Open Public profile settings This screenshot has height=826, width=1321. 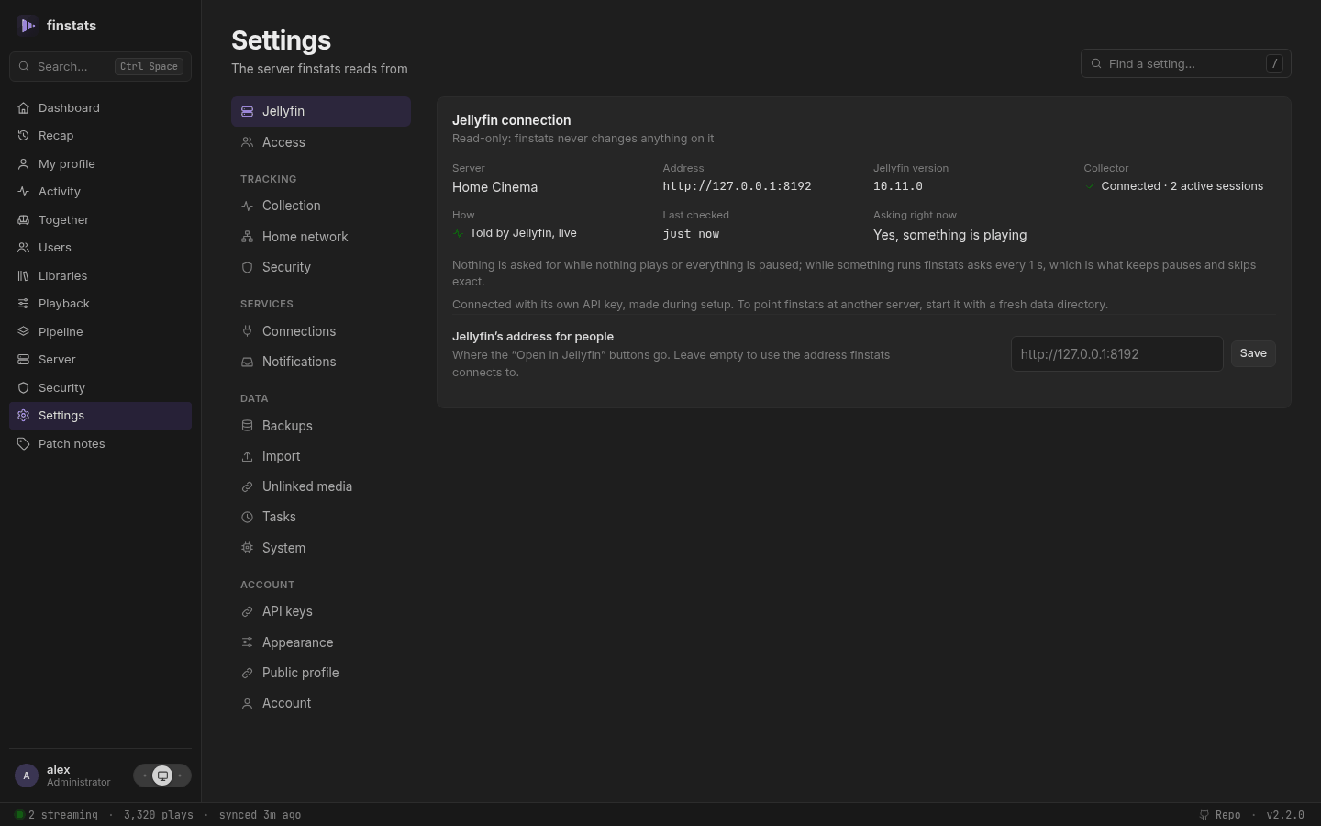(x=320, y=673)
